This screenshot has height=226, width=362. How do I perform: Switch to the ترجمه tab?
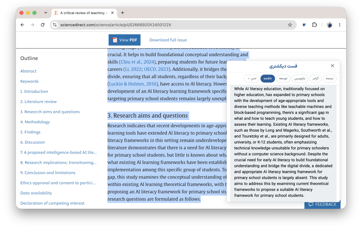tap(329, 79)
